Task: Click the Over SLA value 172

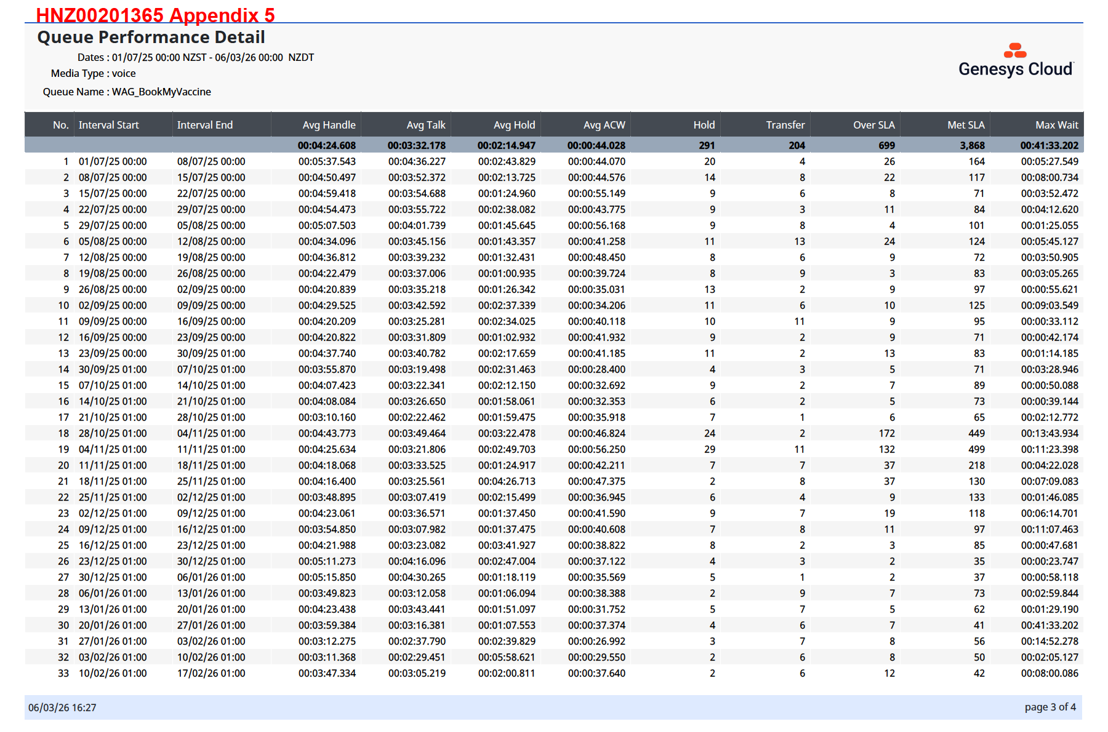Action: click(x=886, y=433)
